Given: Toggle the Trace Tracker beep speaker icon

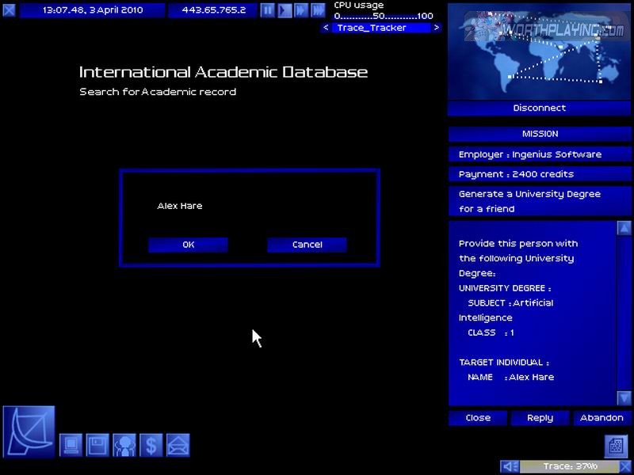Looking at the screenshot, I should 510,467.
